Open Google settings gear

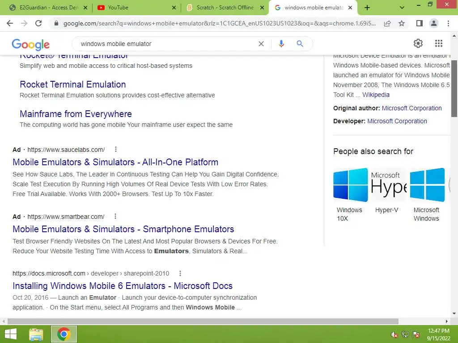click(418, 43)
